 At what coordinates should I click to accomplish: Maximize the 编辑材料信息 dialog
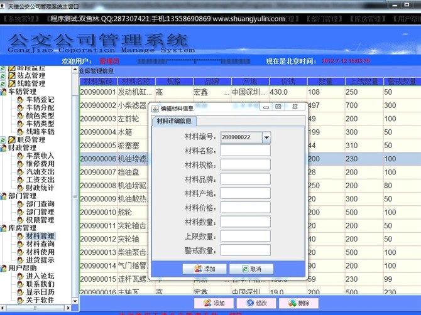click(x=278, y=107)
